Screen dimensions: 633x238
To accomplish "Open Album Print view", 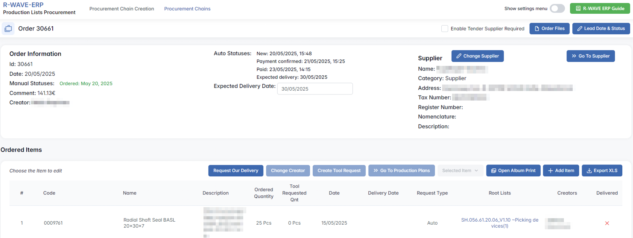I will (x=513, y=171).
